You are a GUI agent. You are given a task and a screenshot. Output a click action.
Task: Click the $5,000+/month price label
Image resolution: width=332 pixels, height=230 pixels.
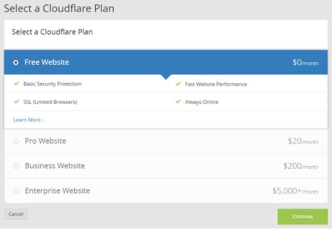coord(296,191)
